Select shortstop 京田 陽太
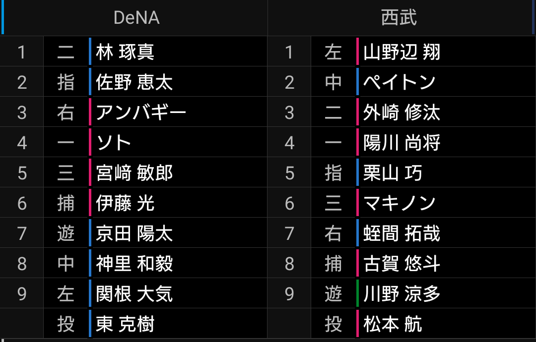The width and height of the screenshot is (536, 342). 134,233
